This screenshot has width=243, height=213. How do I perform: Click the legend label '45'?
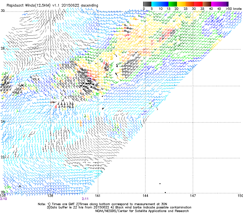(219, 9)
